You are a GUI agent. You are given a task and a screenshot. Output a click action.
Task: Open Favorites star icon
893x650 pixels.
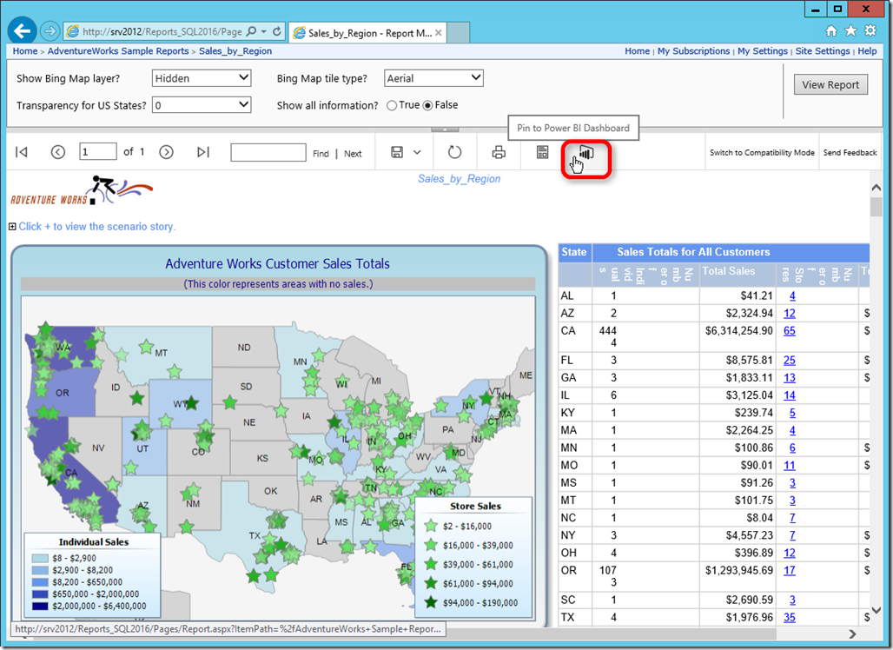[x=850, y=30]
